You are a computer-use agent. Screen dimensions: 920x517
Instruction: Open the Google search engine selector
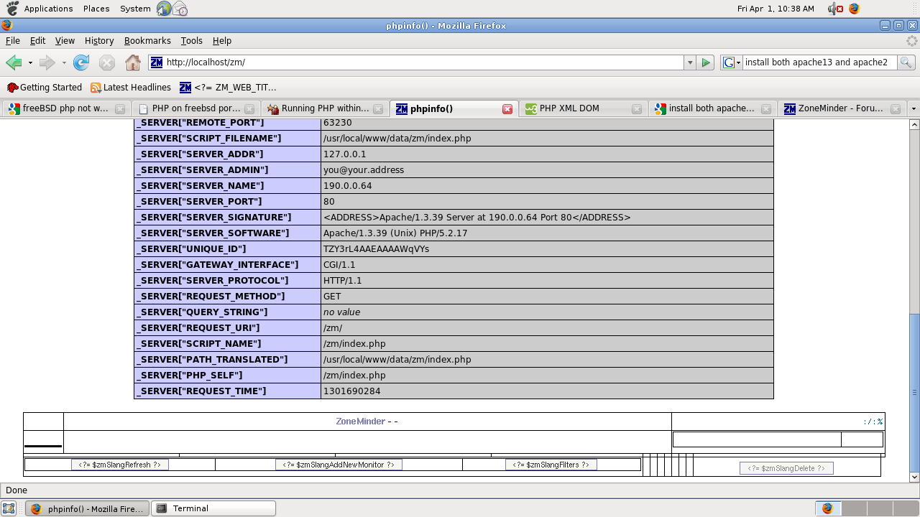[732, 62]
